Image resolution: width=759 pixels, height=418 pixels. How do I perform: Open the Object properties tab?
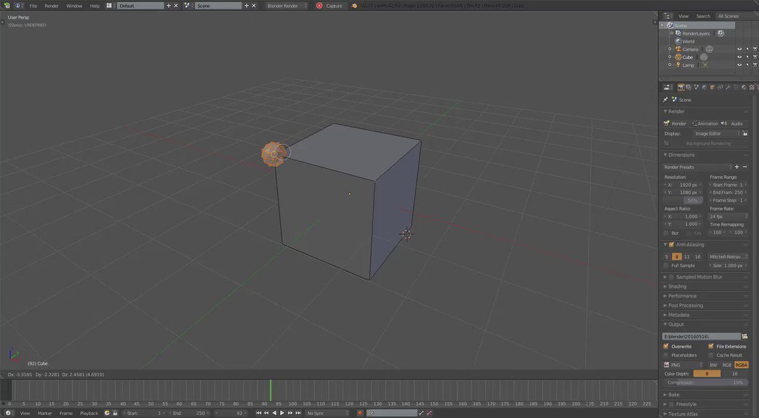tap(713, 87)
